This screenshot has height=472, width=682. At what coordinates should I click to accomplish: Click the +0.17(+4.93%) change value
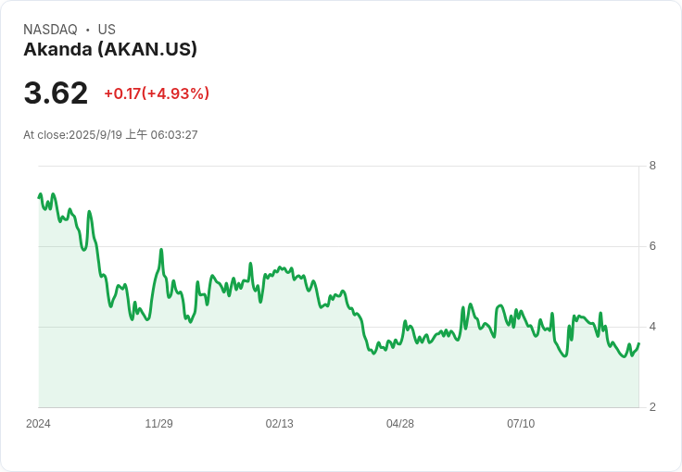157,93
